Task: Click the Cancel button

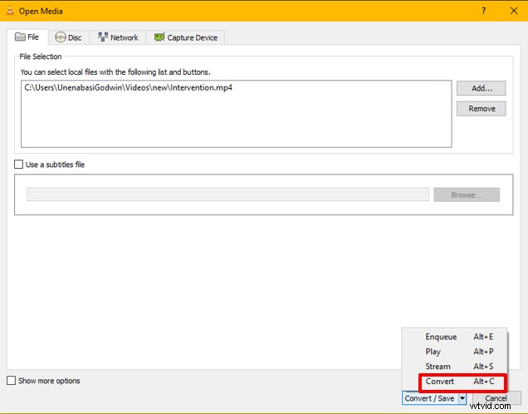Action: click(496, 398)
